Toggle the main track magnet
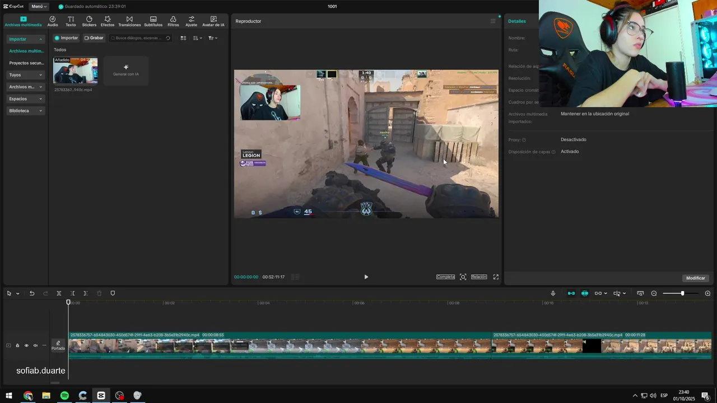 [571, 293]
